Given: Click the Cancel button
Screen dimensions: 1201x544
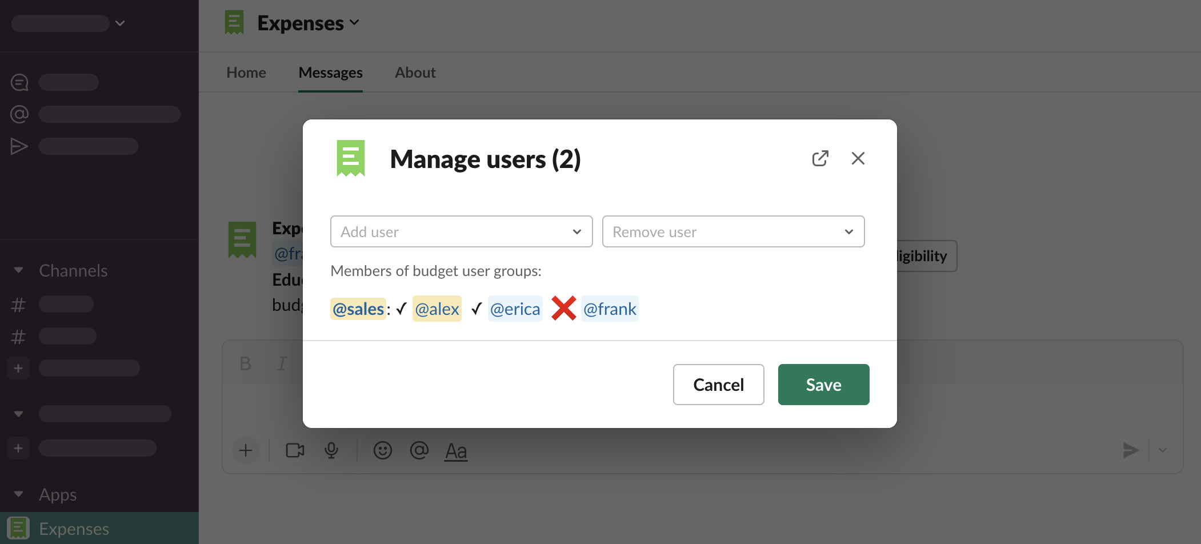Looking at the screenshot, I should coord(718,385).
